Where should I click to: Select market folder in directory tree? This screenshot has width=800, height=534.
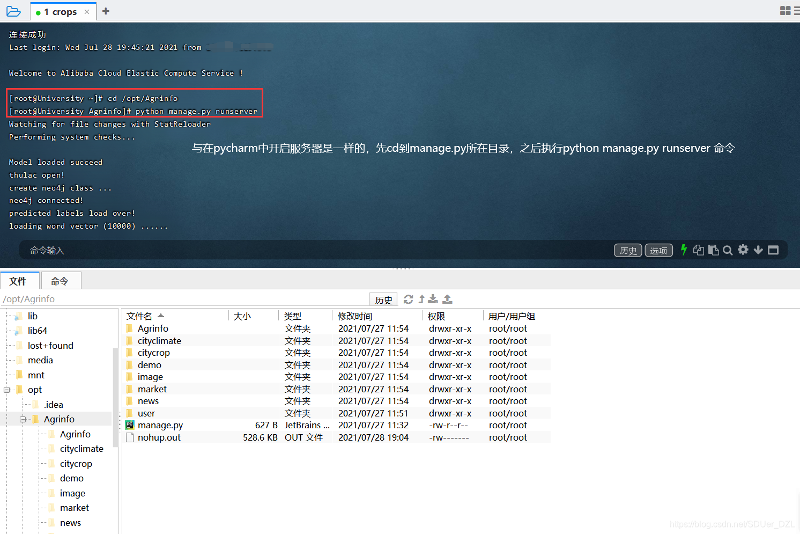tap(75, 508)
